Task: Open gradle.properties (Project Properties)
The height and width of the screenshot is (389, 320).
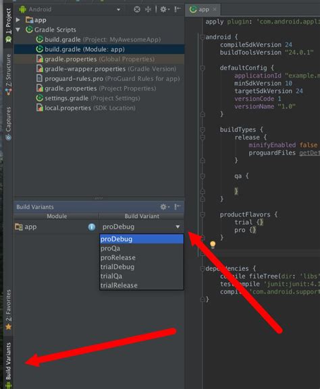Action: point(96,88)
